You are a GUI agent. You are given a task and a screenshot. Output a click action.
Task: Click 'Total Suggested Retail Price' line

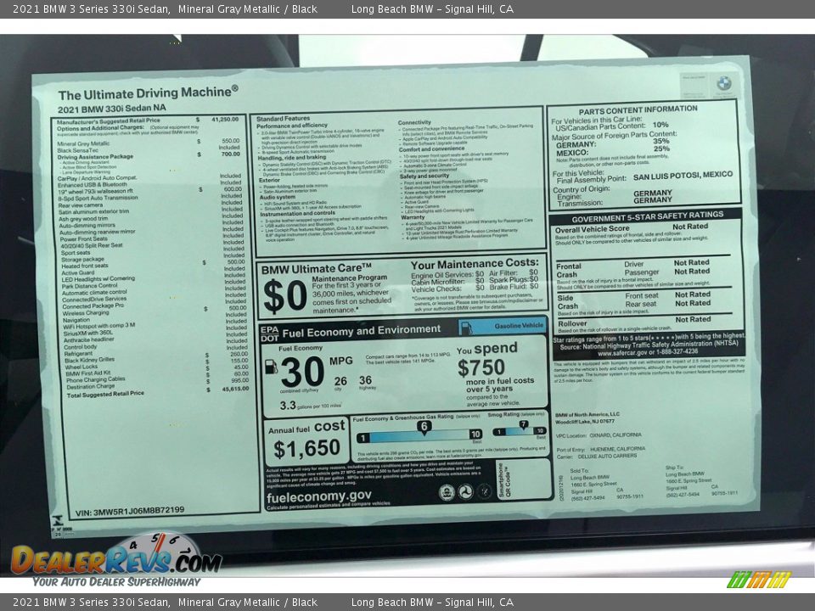[105, 395]
